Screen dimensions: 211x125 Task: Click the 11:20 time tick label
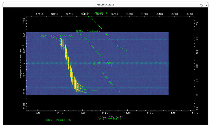(x=82, y=113)
